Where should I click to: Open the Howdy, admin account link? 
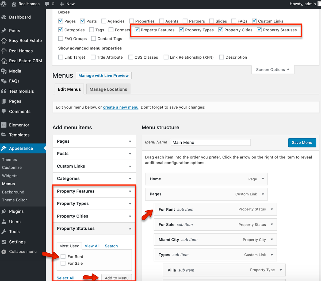click(x=305, y=4)
